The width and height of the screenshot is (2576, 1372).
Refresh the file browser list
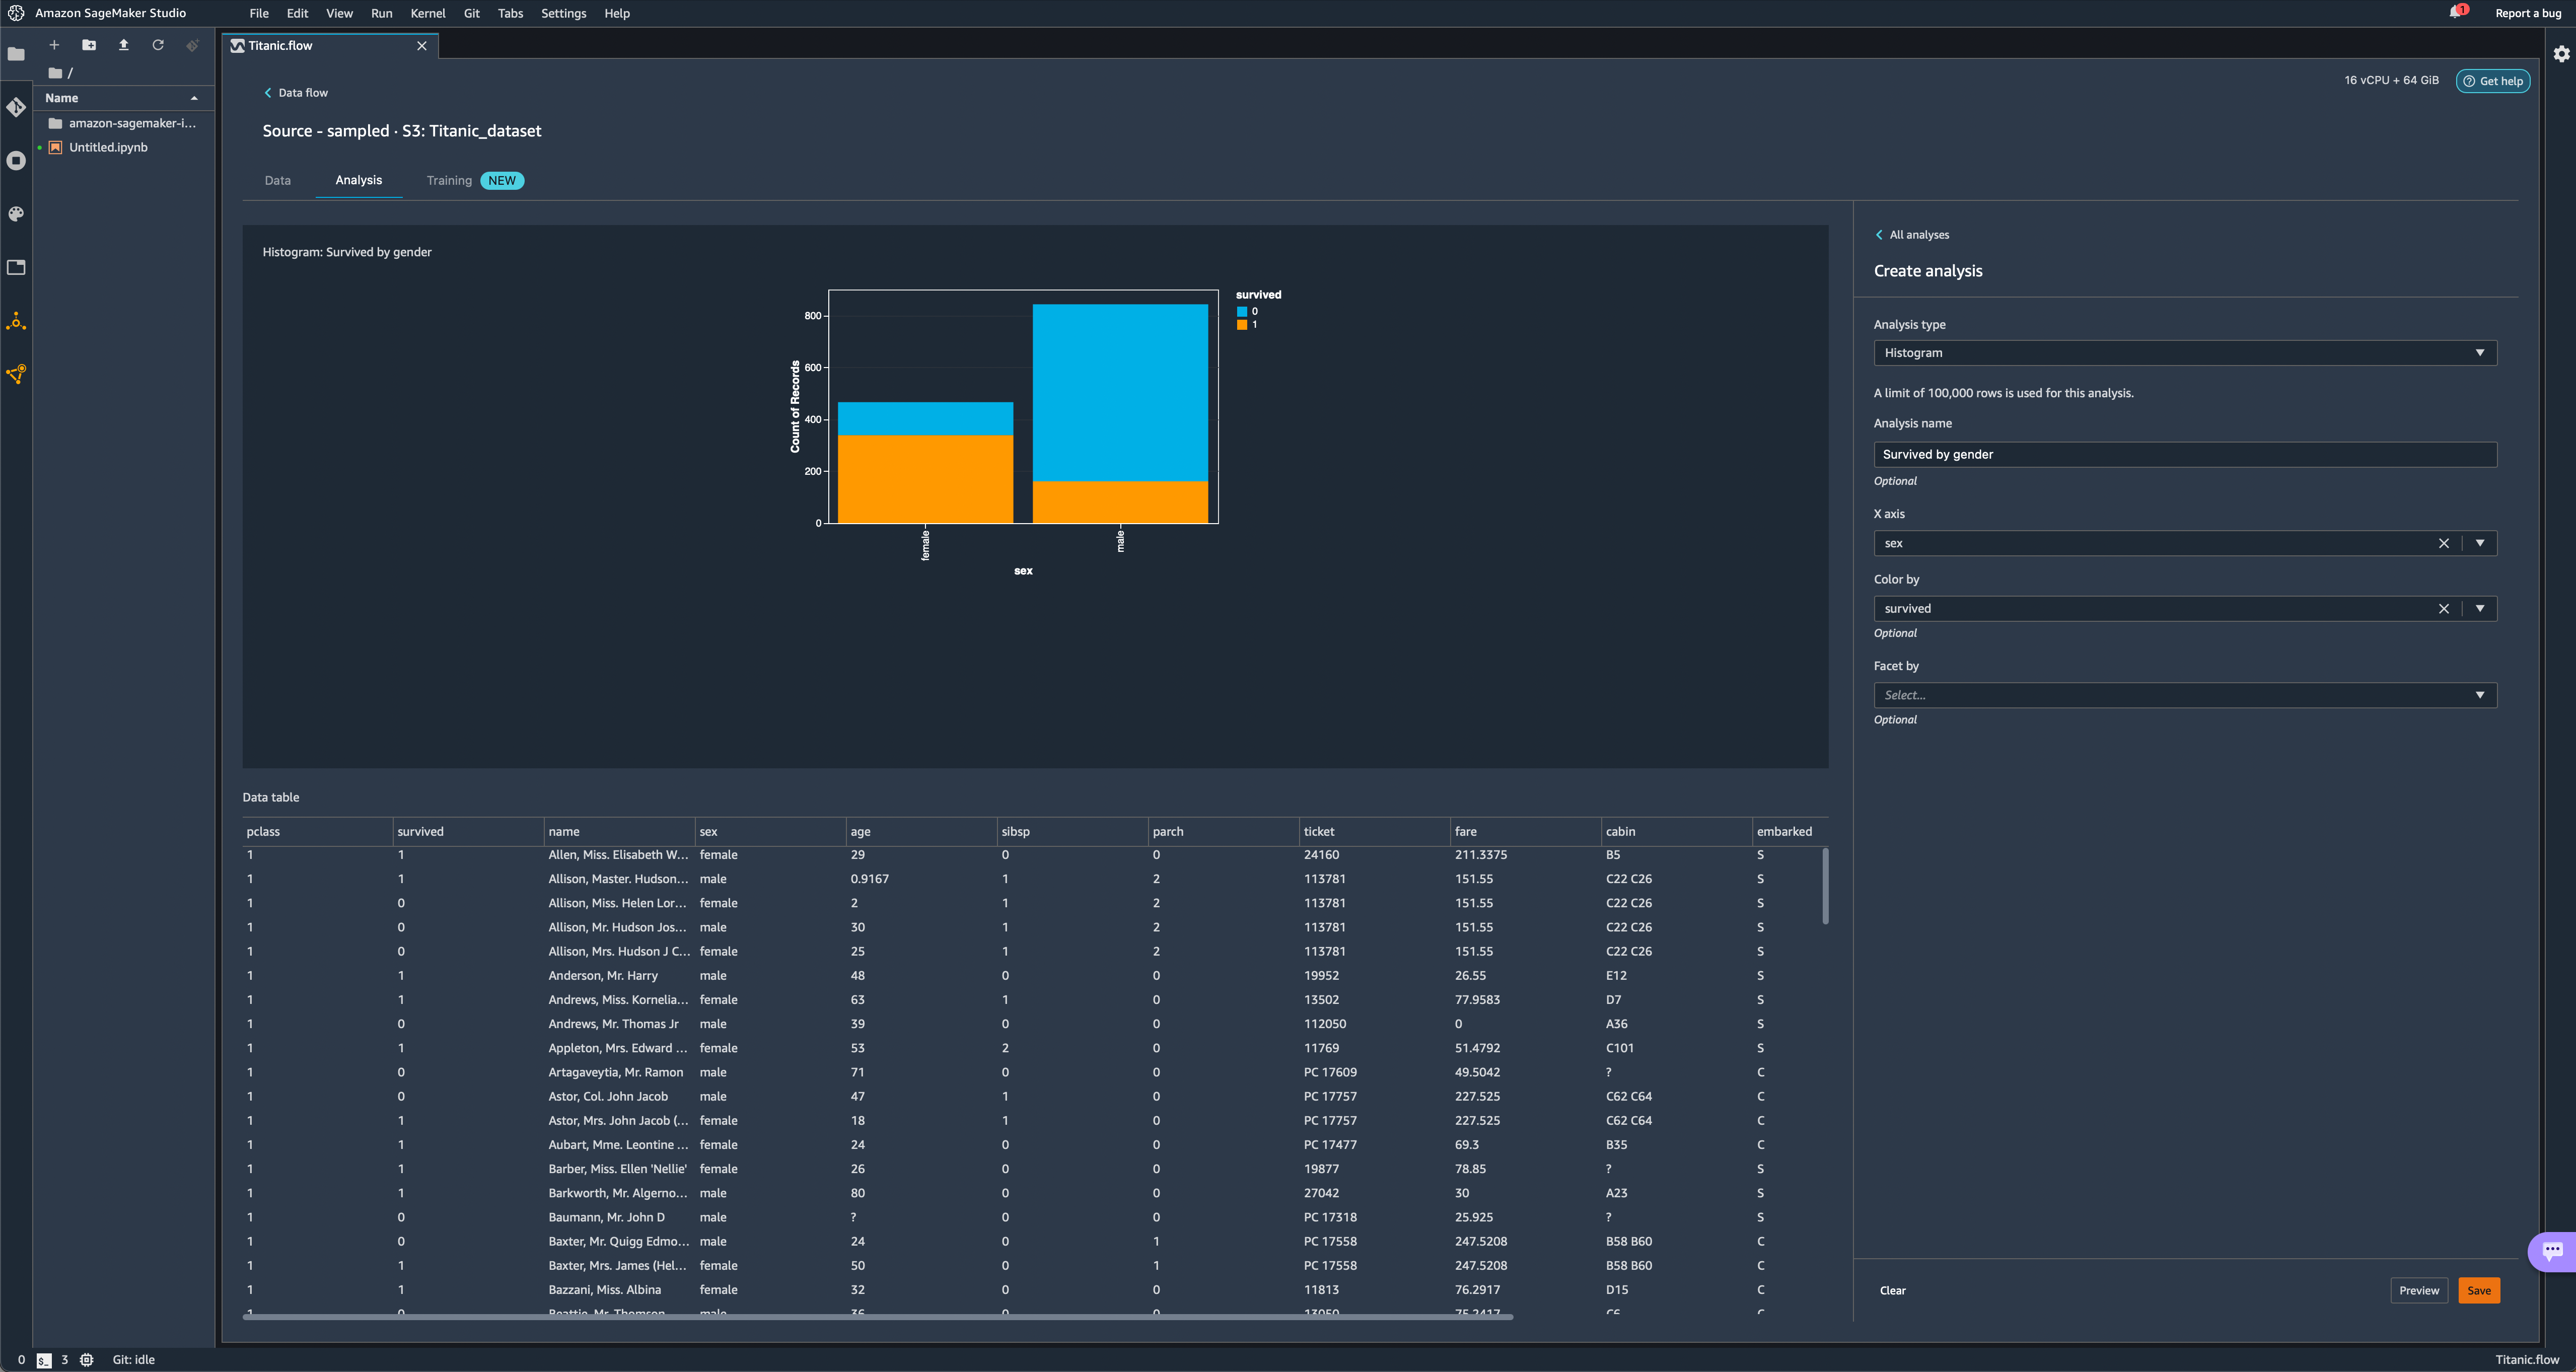(x=158, y=45)
